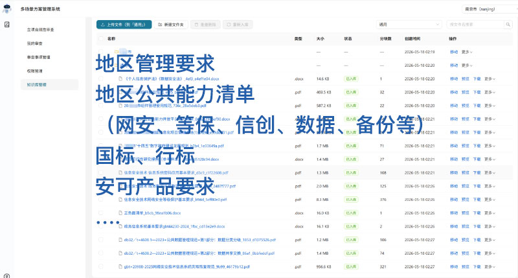Click the robot logo icon in top-left
518x278 pixels.
6,8
